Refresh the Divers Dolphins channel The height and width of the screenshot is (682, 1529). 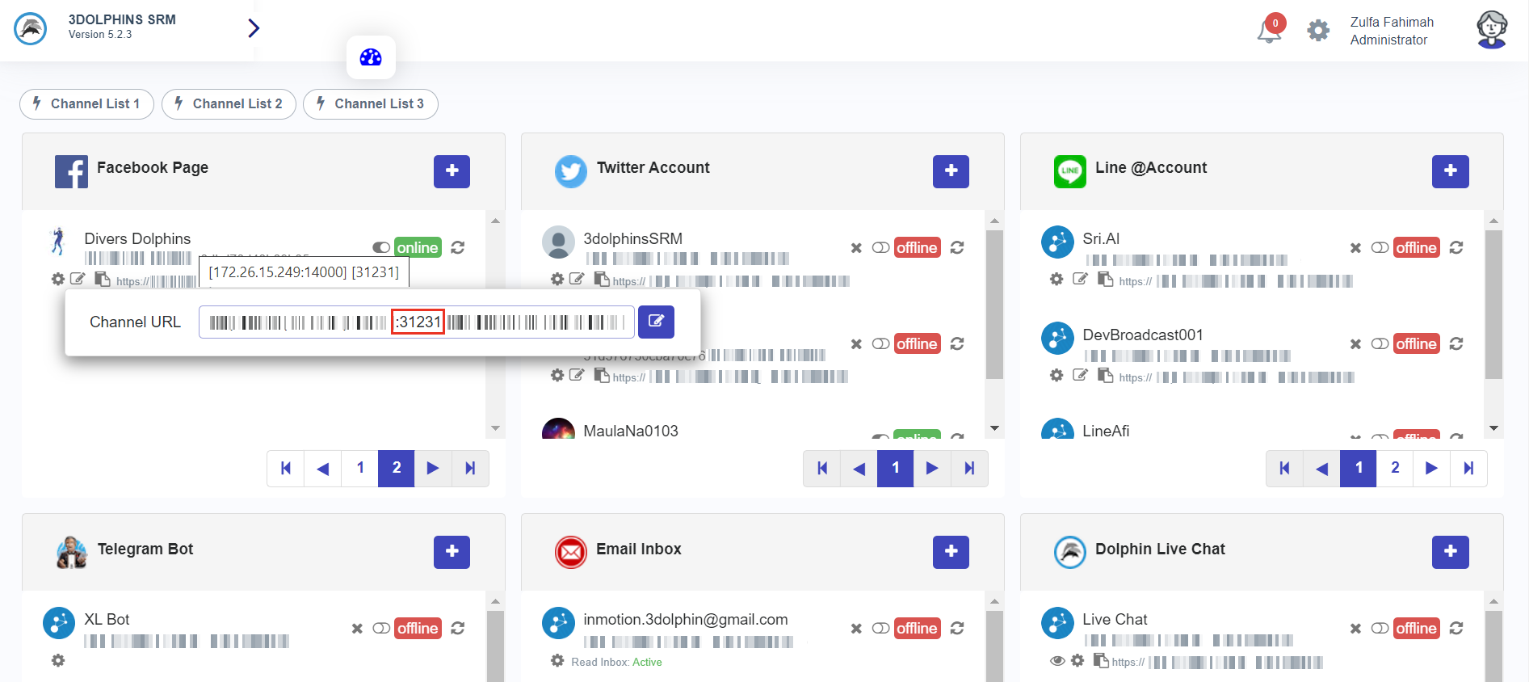[x=458, y=247]
